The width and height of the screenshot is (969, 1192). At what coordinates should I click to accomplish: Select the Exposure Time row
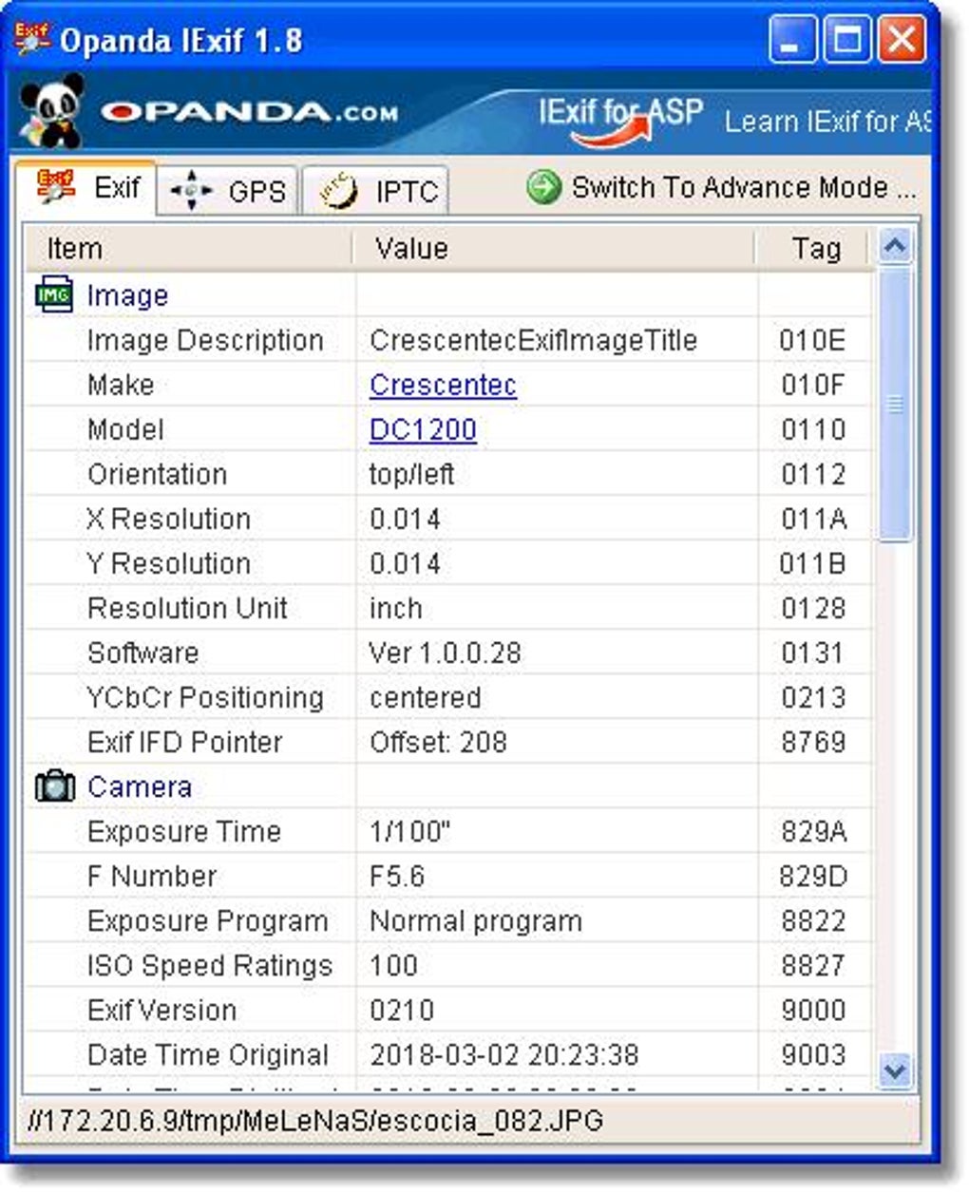coord(447,831)
